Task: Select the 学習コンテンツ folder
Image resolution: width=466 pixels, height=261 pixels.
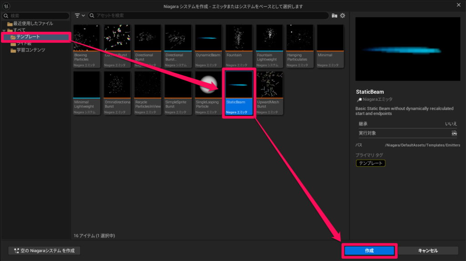Action: coord(28,50)
